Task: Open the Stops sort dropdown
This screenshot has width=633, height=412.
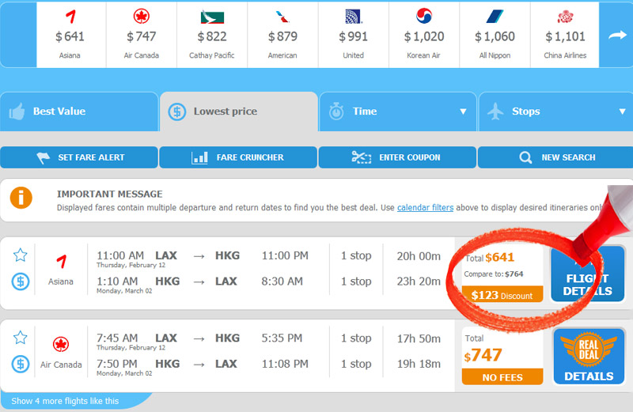Action: pos(556,112)
